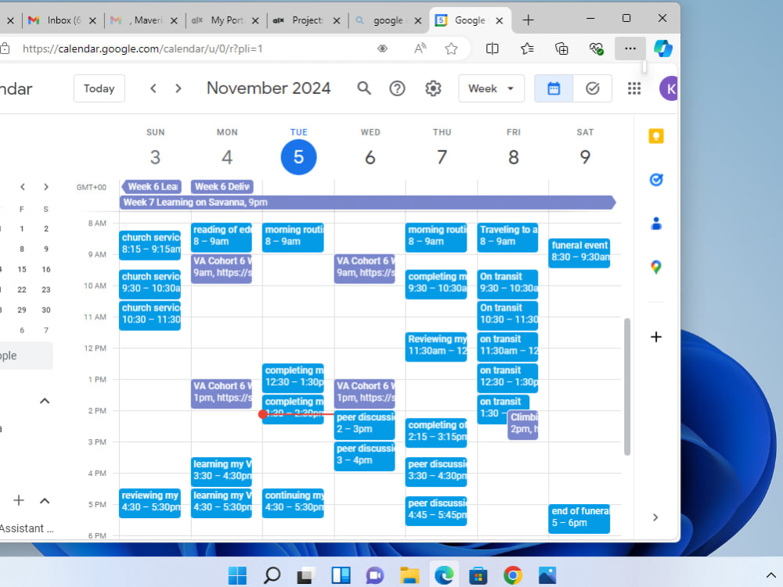Image resolution: width=783 pixels, height=587 pixels.
Task: Select day 15 in mini calendar
Action: (x=22, y=269)
